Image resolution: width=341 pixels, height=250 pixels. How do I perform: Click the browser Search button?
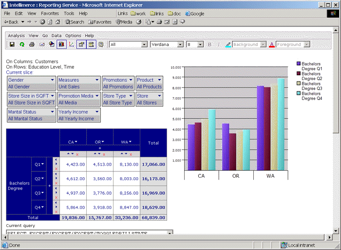click(x=75, y=22)
